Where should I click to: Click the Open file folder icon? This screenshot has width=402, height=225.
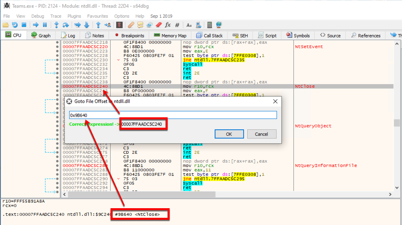coord(6,25)
